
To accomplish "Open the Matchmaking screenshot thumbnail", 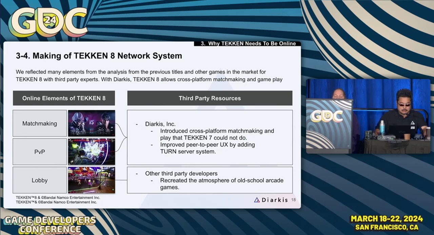I will click(92, 123).
